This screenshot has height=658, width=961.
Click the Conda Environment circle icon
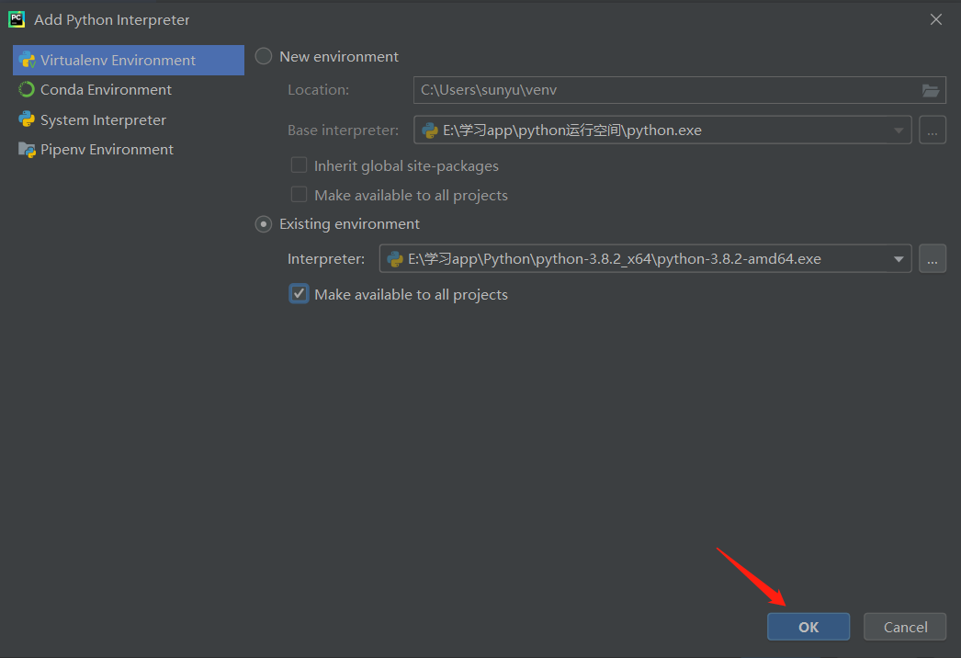(x=27, y=89)
